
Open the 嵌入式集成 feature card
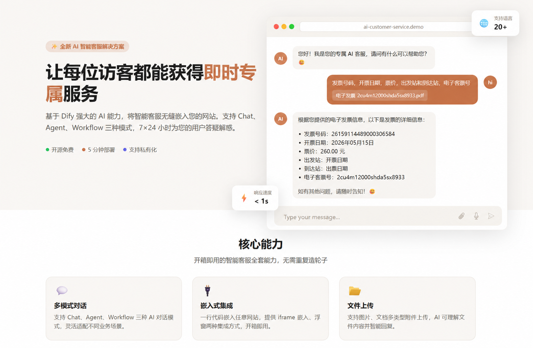[260, 308]
